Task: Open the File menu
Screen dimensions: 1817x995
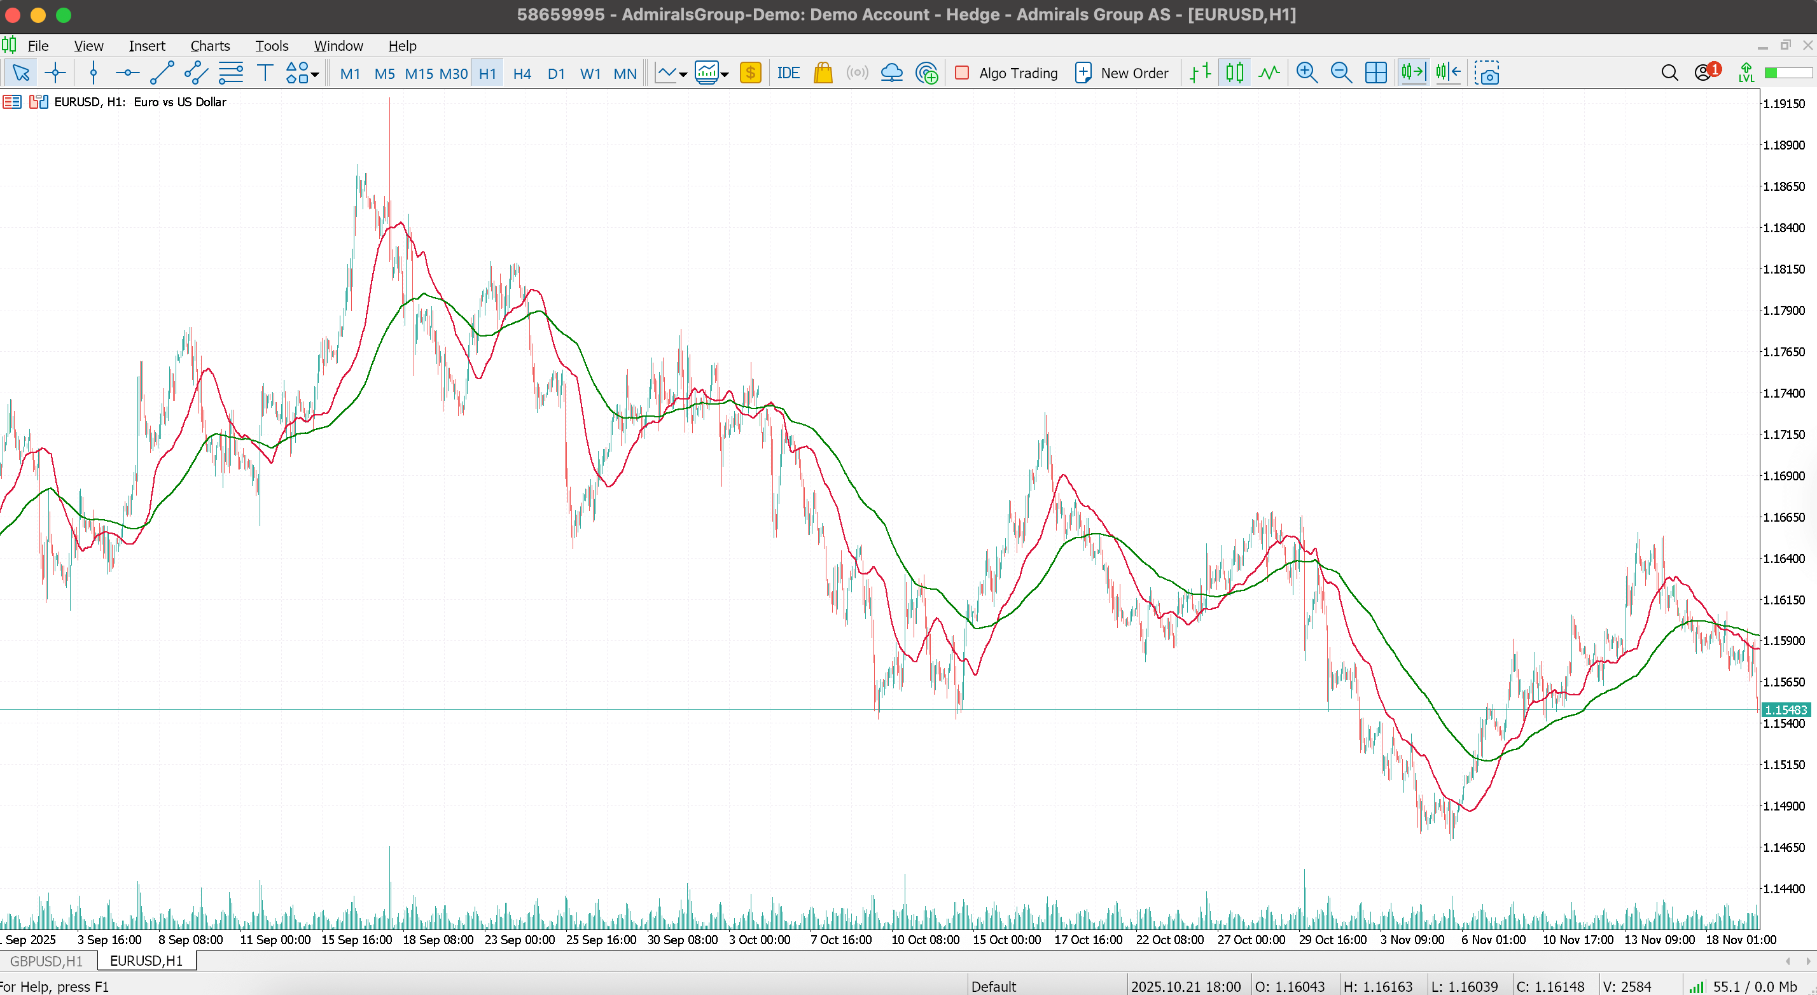Action: click(x=38, y=46)
